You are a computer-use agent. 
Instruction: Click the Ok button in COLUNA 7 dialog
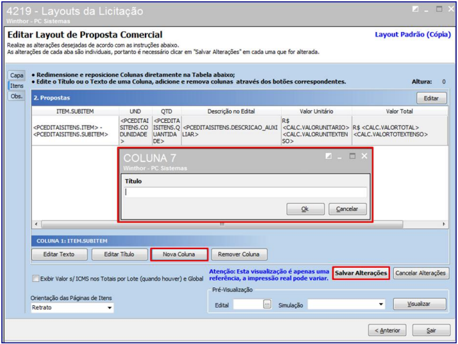pyautogui.click(x=305, y=209)
